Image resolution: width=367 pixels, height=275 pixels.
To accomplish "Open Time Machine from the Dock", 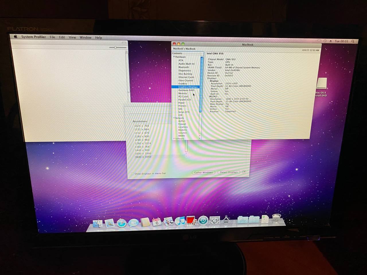I will (x=203, y=221).
